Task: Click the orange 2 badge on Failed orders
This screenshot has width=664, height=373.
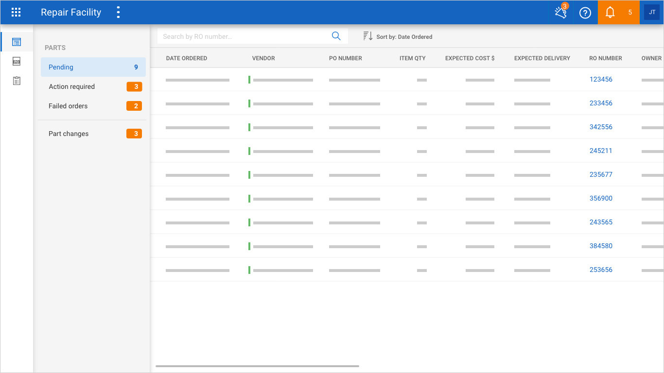Action: (134, 106)
